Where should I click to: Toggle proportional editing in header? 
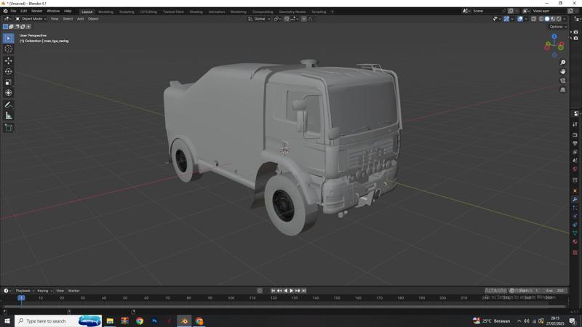tap(303, 19)
